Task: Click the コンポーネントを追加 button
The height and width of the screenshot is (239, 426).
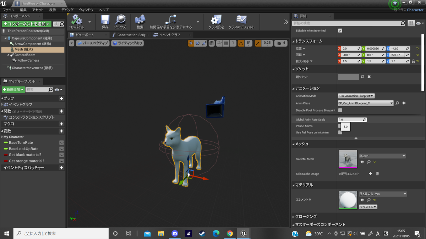Action: (x=26, y=24)
